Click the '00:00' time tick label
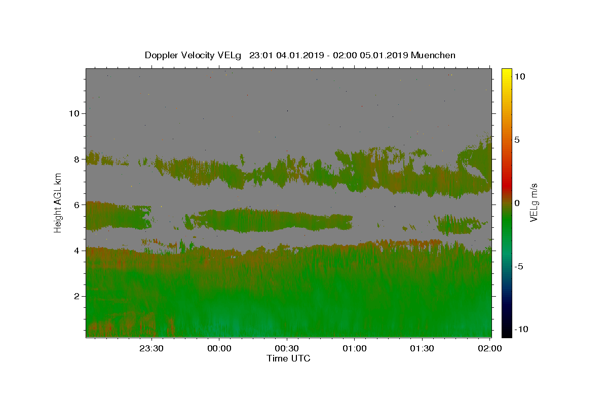 pos(219,348)
